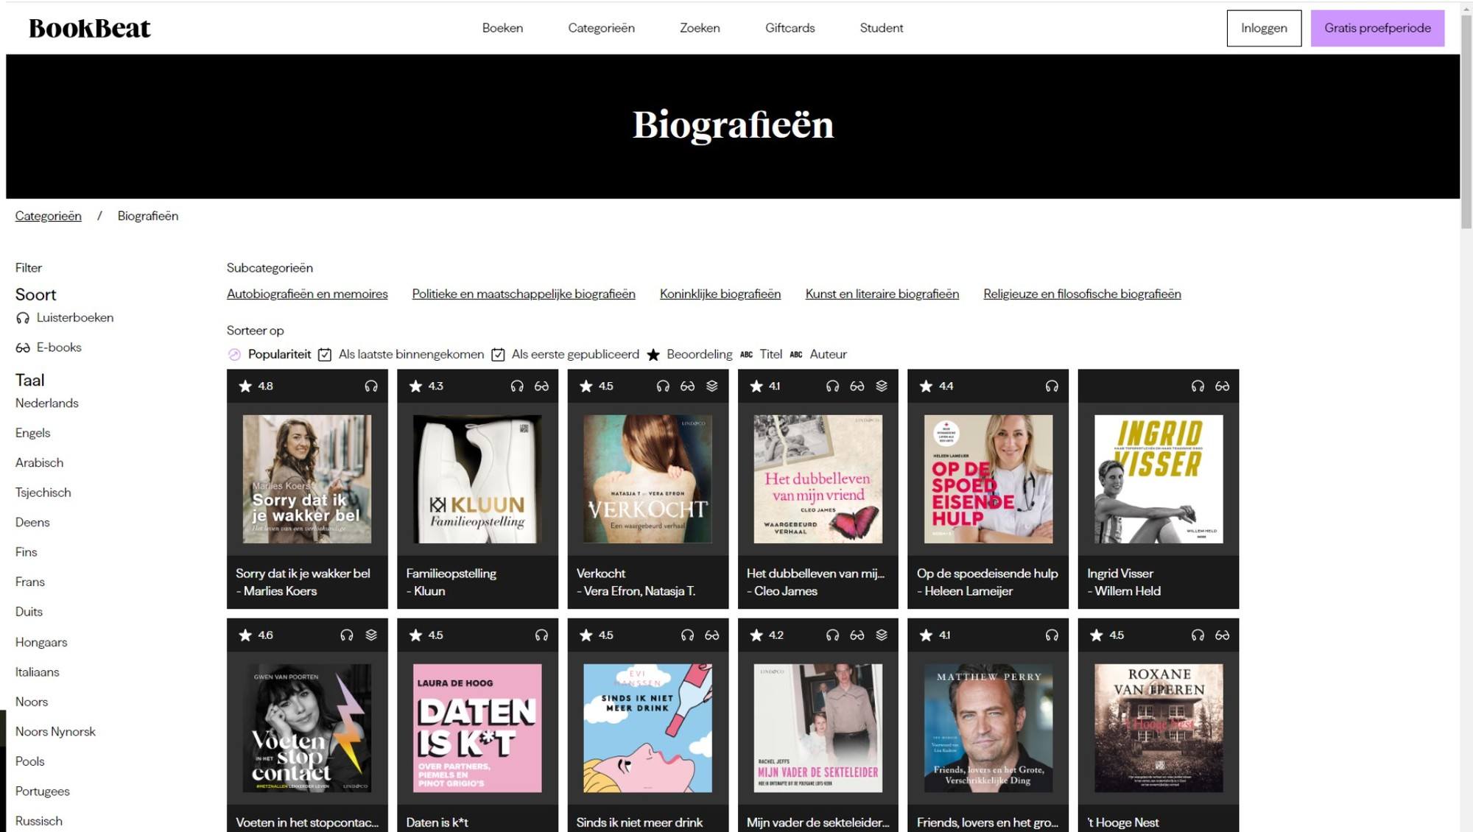The image size is (1473, 832).
Task: Filter language Noors Nynorsk
Action: point(55,732)
